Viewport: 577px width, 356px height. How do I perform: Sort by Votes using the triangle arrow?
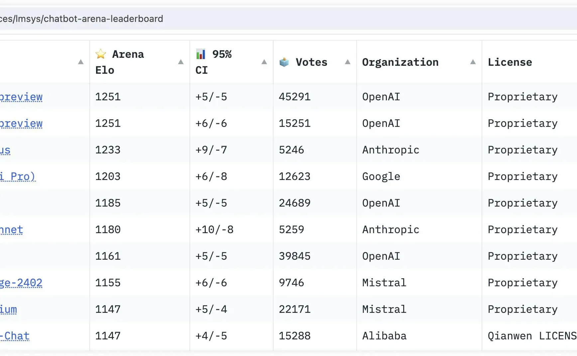click(348, 62)
